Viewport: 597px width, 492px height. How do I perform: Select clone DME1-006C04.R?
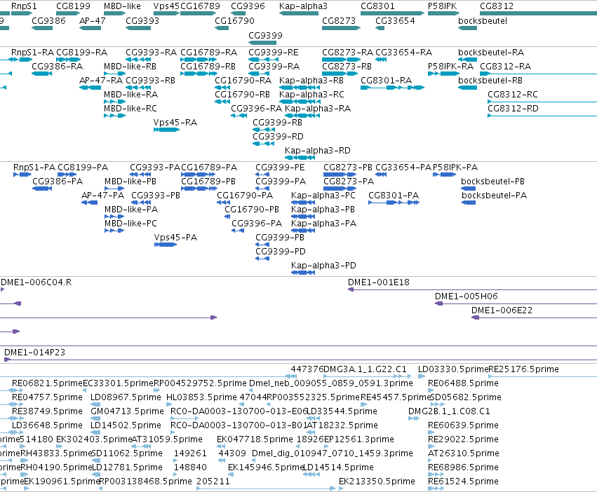click(x=36, y=282)
